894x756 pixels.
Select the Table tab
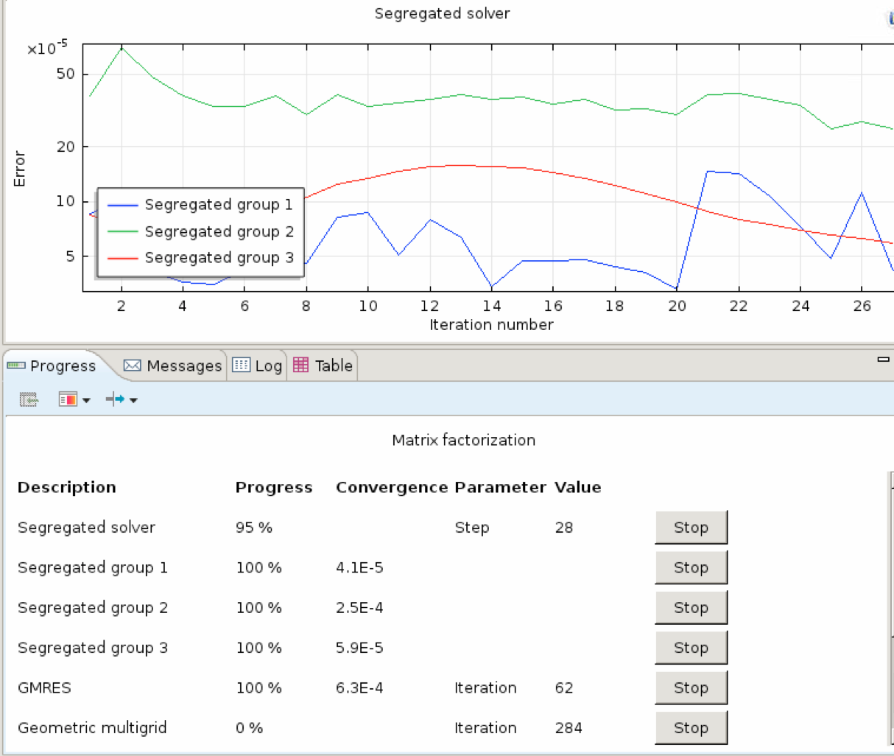323,365
